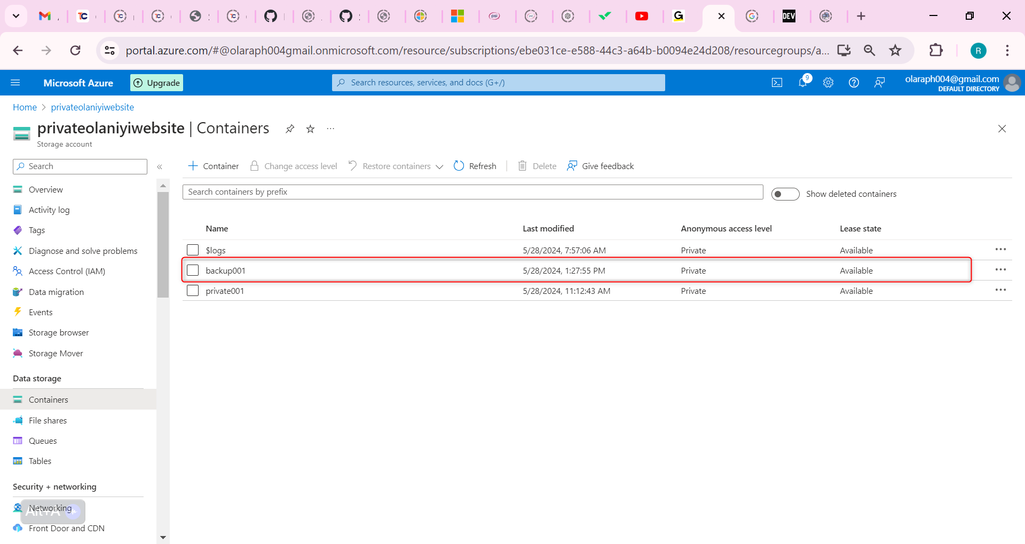Click the help question mark icon
This screenshot has height=544, width=1025.
pyautogui.click(x=854, y=83)
